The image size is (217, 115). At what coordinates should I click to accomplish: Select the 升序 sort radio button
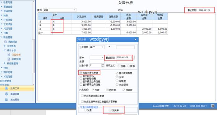(119, 66)
